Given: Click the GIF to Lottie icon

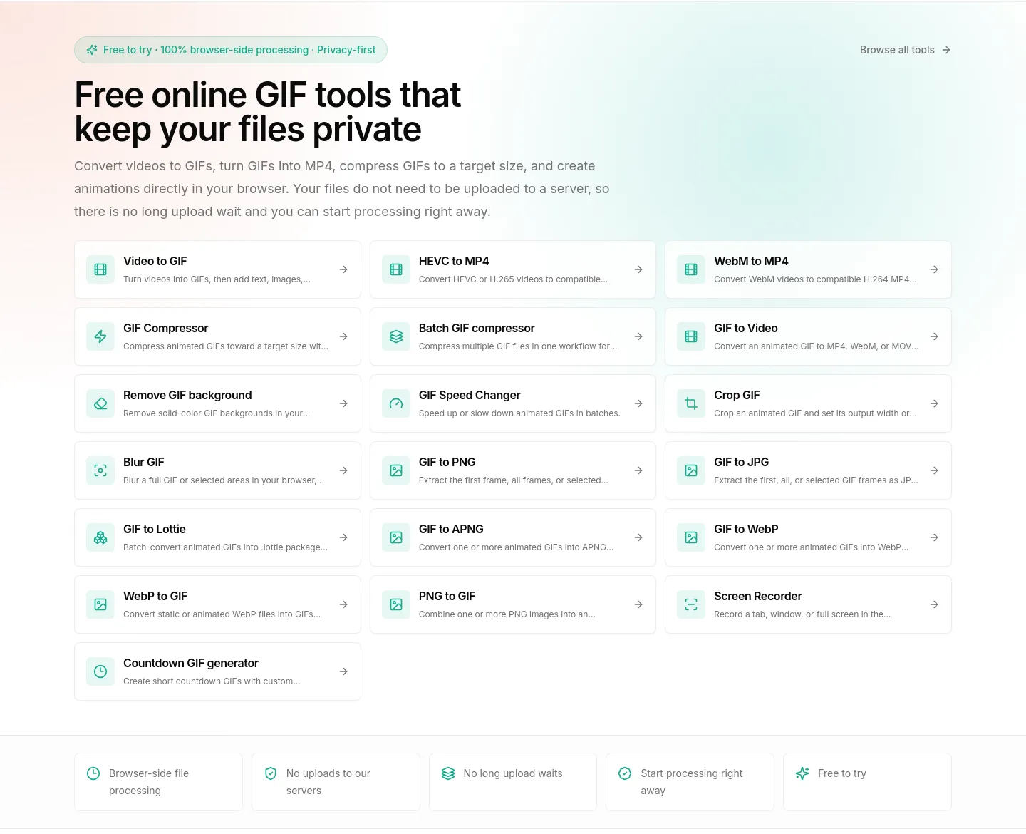Looking at the screenshot, I should point(100,537).
